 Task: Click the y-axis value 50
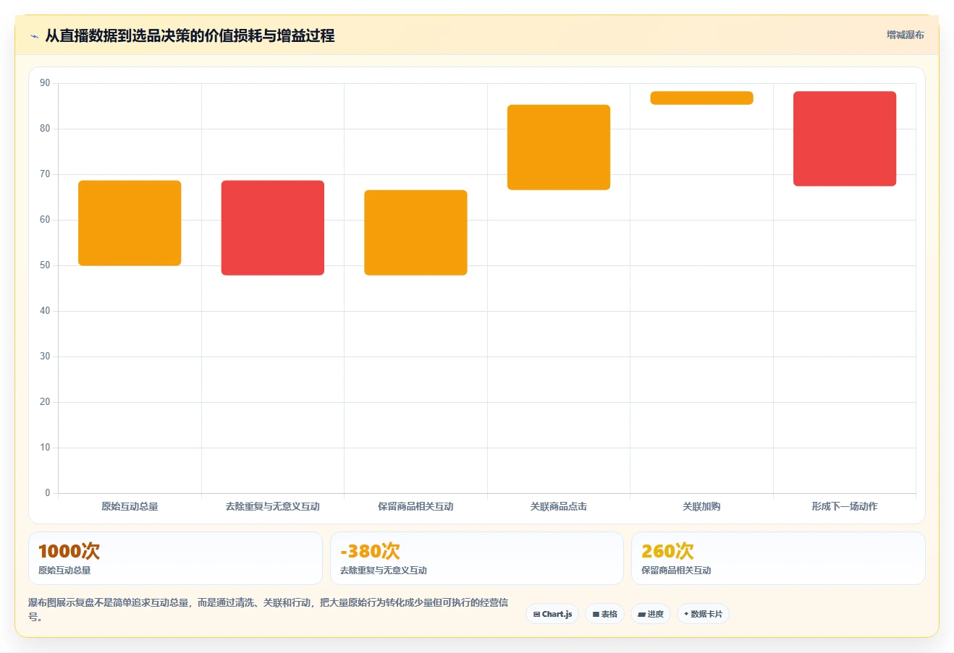tap(45, 265)
